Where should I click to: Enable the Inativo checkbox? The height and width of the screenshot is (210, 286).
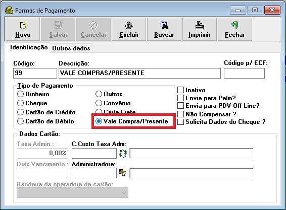(180, 90)
